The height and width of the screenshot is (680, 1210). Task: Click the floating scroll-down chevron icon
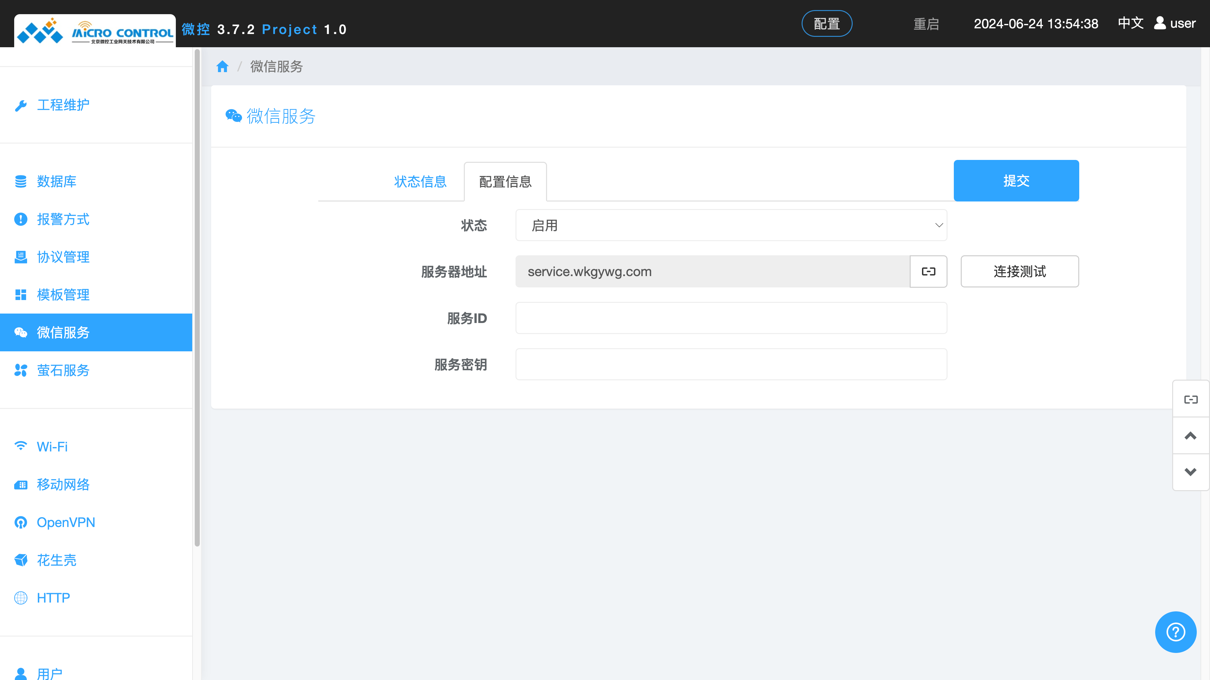(1190, 472)
